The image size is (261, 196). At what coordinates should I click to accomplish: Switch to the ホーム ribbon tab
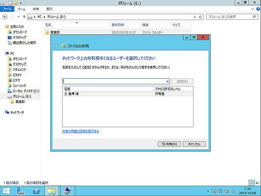pos(22,9)
